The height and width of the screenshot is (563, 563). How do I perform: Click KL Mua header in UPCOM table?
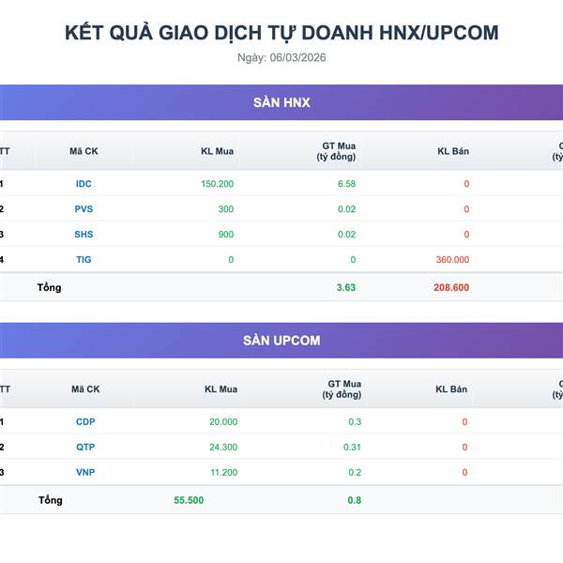[221, 389]
